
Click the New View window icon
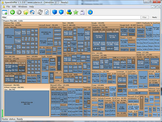point(5,12)
